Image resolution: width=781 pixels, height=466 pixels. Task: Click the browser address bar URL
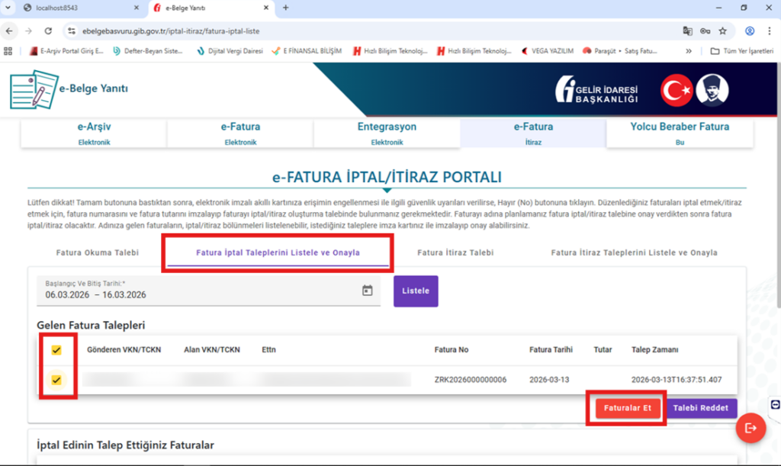click(x=171, y=31)
